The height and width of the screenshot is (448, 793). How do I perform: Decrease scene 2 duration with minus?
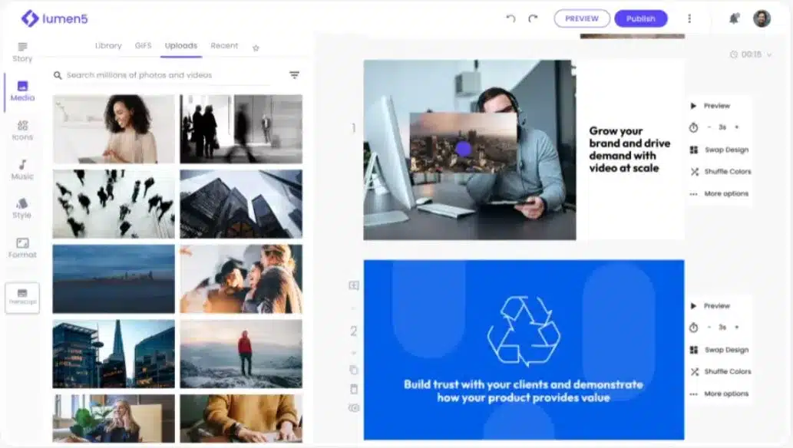click(x=709, y=328)
